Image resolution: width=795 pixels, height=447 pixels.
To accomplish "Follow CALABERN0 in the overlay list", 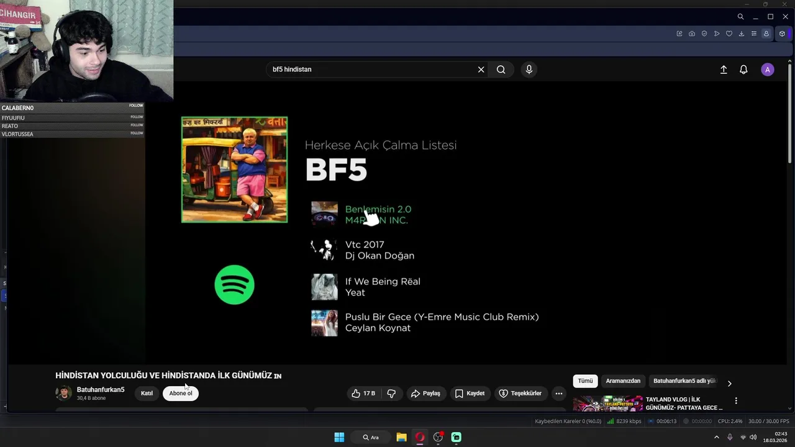I will [136, 106].
